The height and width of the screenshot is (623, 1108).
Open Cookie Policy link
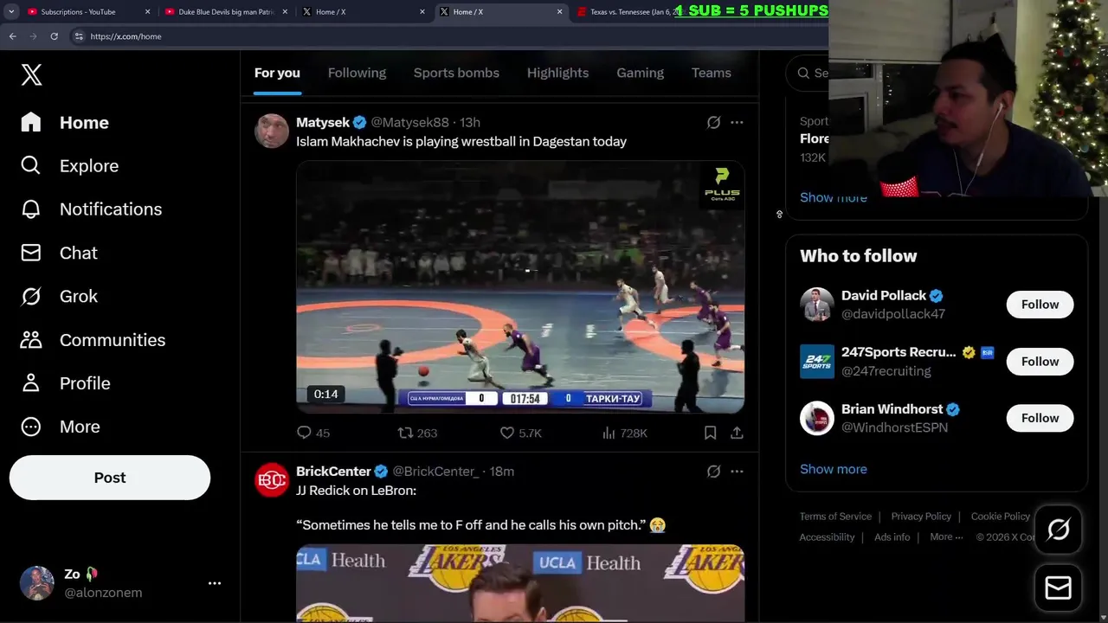pos(1001,517)
